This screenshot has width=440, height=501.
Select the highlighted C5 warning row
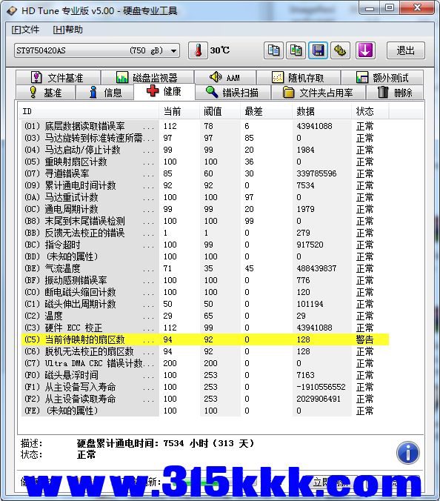(x=205, y=339)
